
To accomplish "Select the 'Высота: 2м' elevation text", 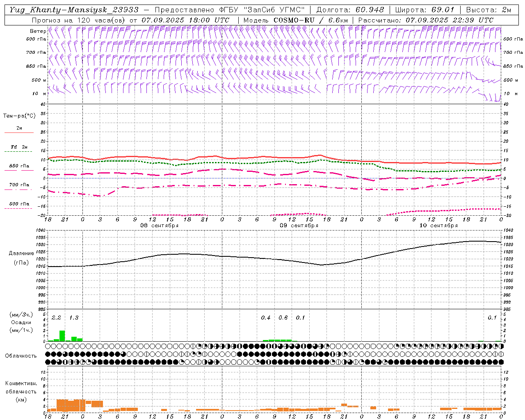I will tap(488, 10).
